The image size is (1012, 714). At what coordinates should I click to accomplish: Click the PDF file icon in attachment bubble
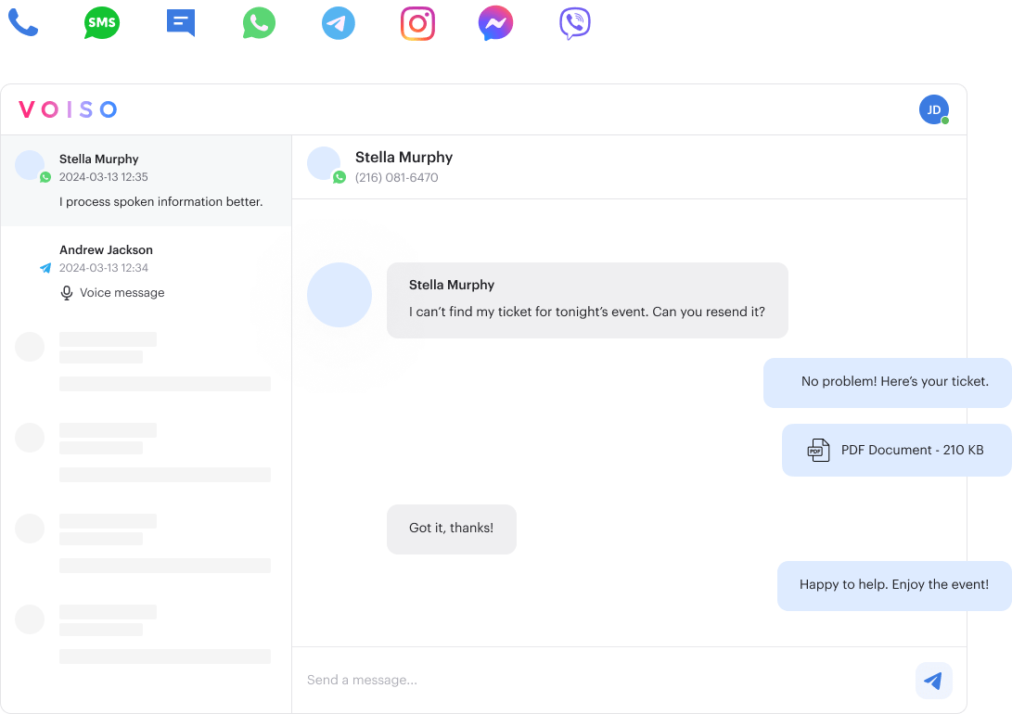(x=818, y=450)
